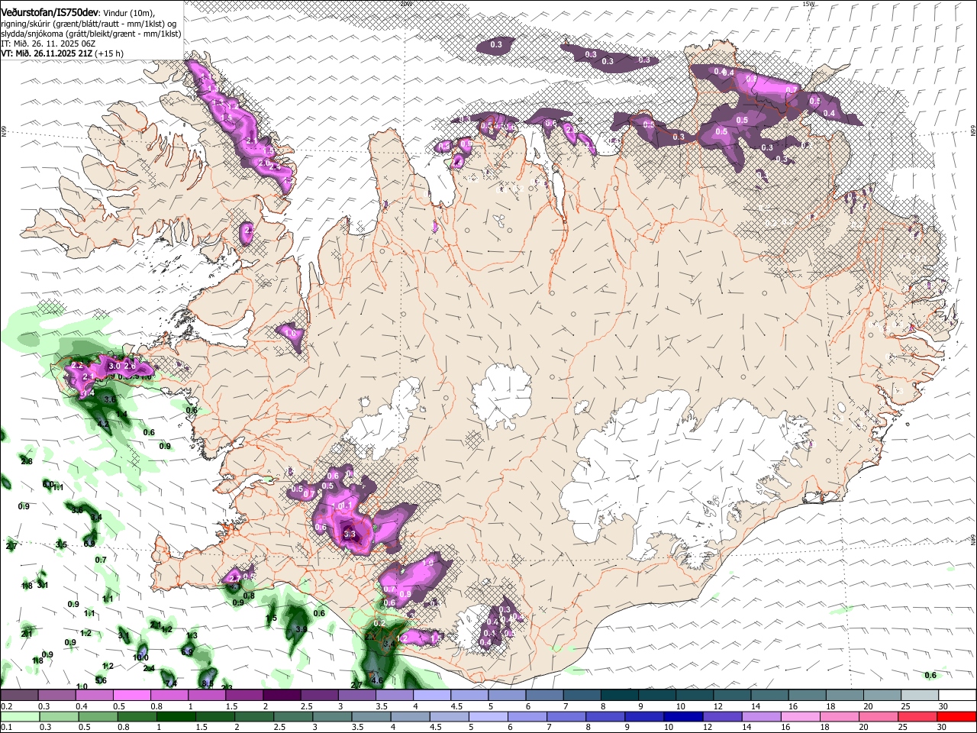The width and height of the screenshot is (977, 733).
Task: Click the 0.1 number under the green legend row
Action: point(6,728)
